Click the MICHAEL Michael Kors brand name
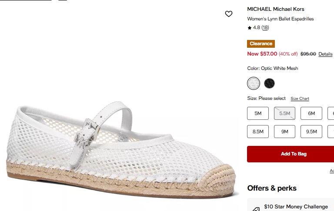 (276, 9)
